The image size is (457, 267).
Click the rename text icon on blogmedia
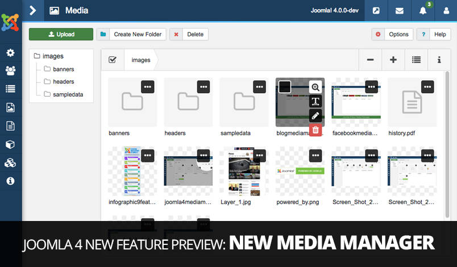coord(315,101)
